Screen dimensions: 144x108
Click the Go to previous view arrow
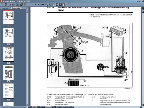pos(43,5)
